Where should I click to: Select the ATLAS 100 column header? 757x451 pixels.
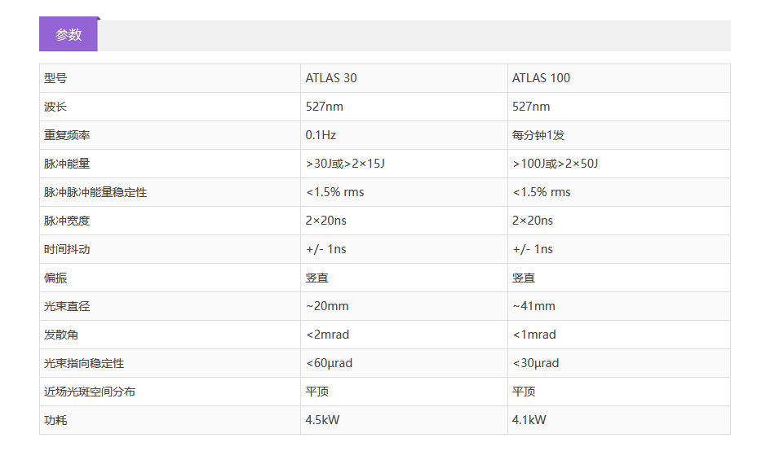(x=541, y=78)
